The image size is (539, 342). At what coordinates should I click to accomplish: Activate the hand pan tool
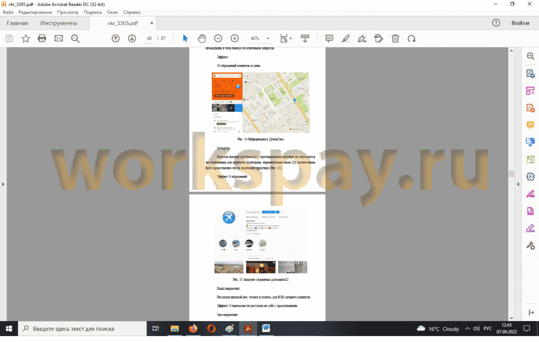[x=202, y=38]
